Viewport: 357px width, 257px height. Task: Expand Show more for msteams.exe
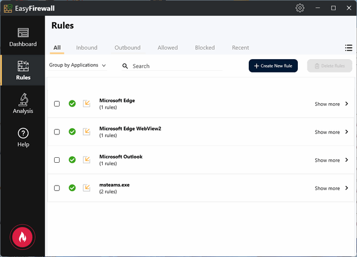point(331,188)
